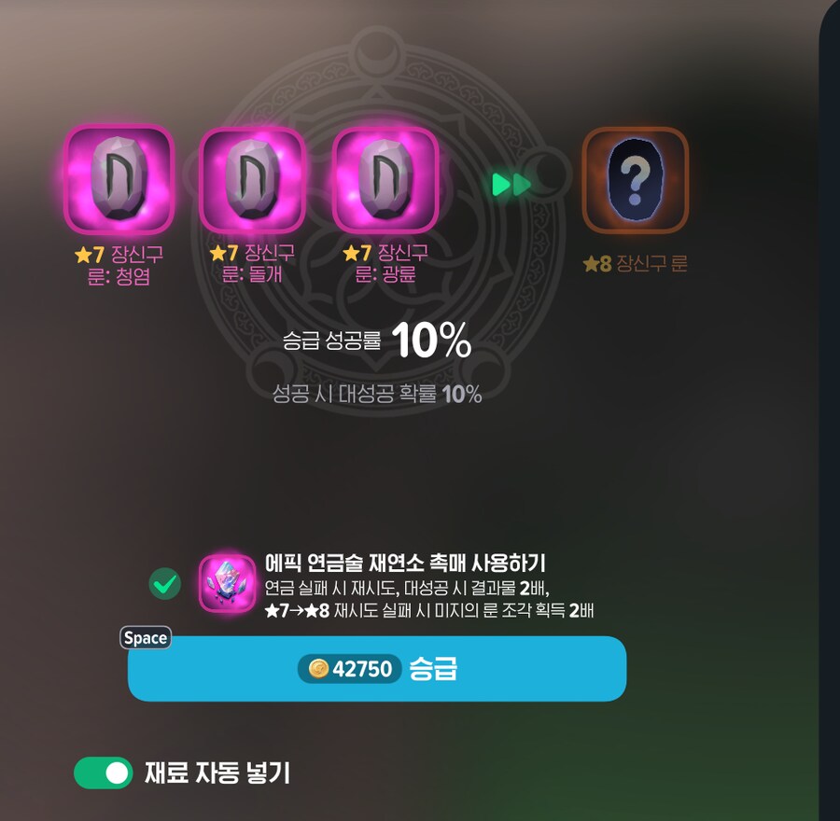This screenshot has width=840, height=821.
Task: Click the mystery ★8 rune result icon
Action: click(x=635, y=180)
